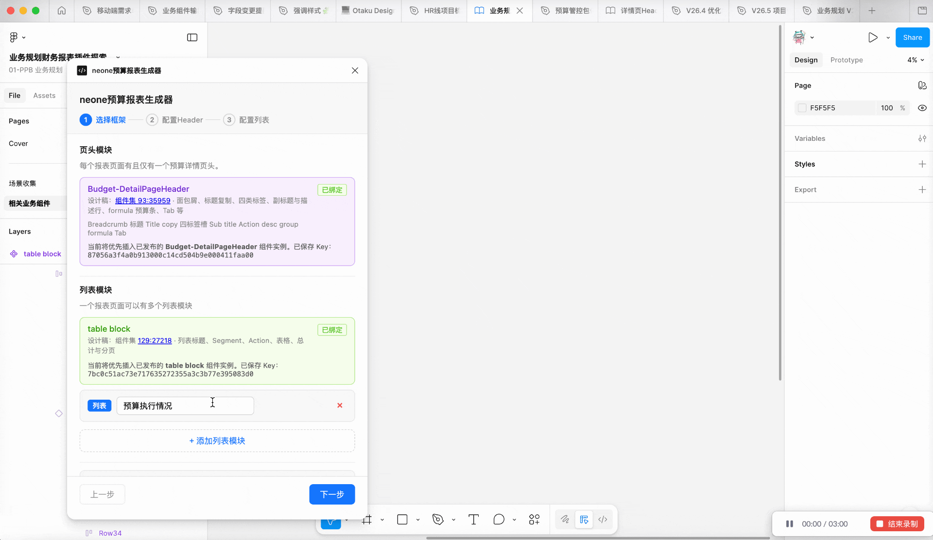Click the F5F5F5 page color swatch
The width and height of the screenshot is (933, 540).
click(802, 108)
